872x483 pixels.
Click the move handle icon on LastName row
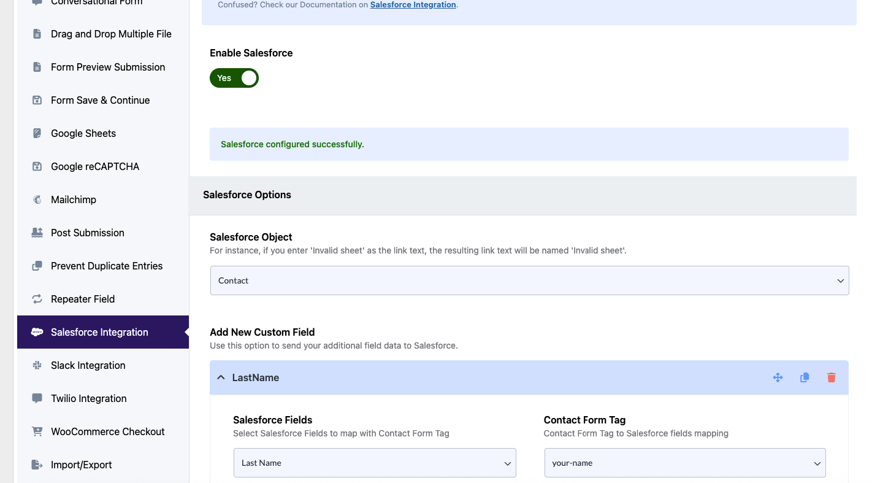(x=778, y=377)
